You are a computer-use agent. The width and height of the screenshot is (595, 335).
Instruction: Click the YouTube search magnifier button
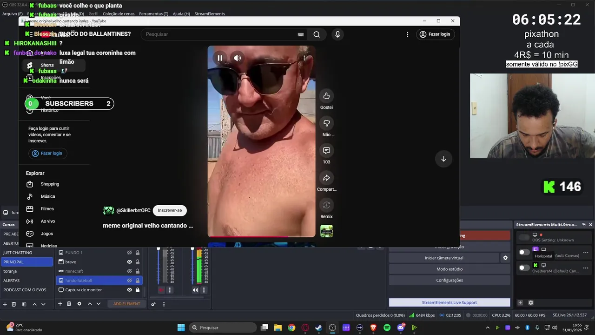(317, 34)
